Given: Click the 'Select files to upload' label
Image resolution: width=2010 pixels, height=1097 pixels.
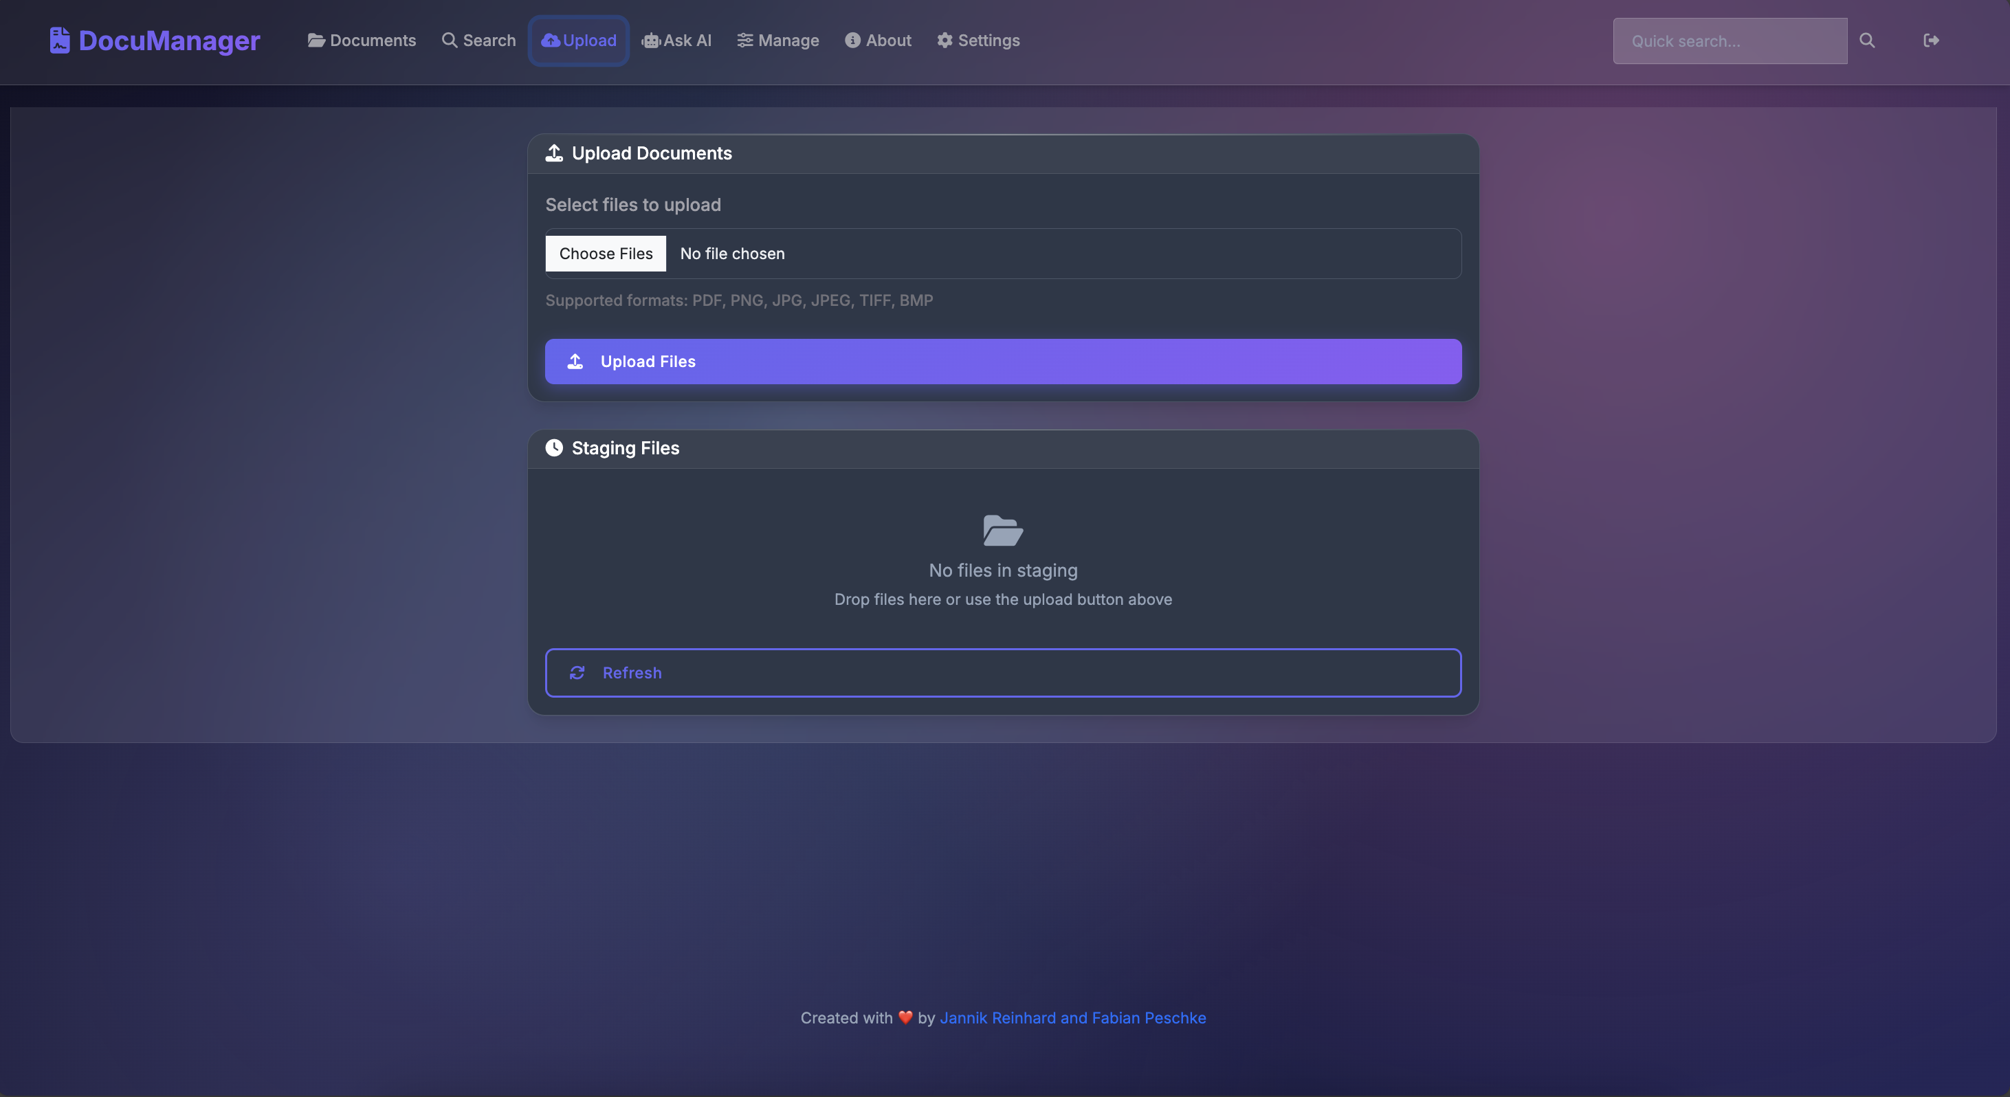Looking at the screenshot, I should point(633,204).
